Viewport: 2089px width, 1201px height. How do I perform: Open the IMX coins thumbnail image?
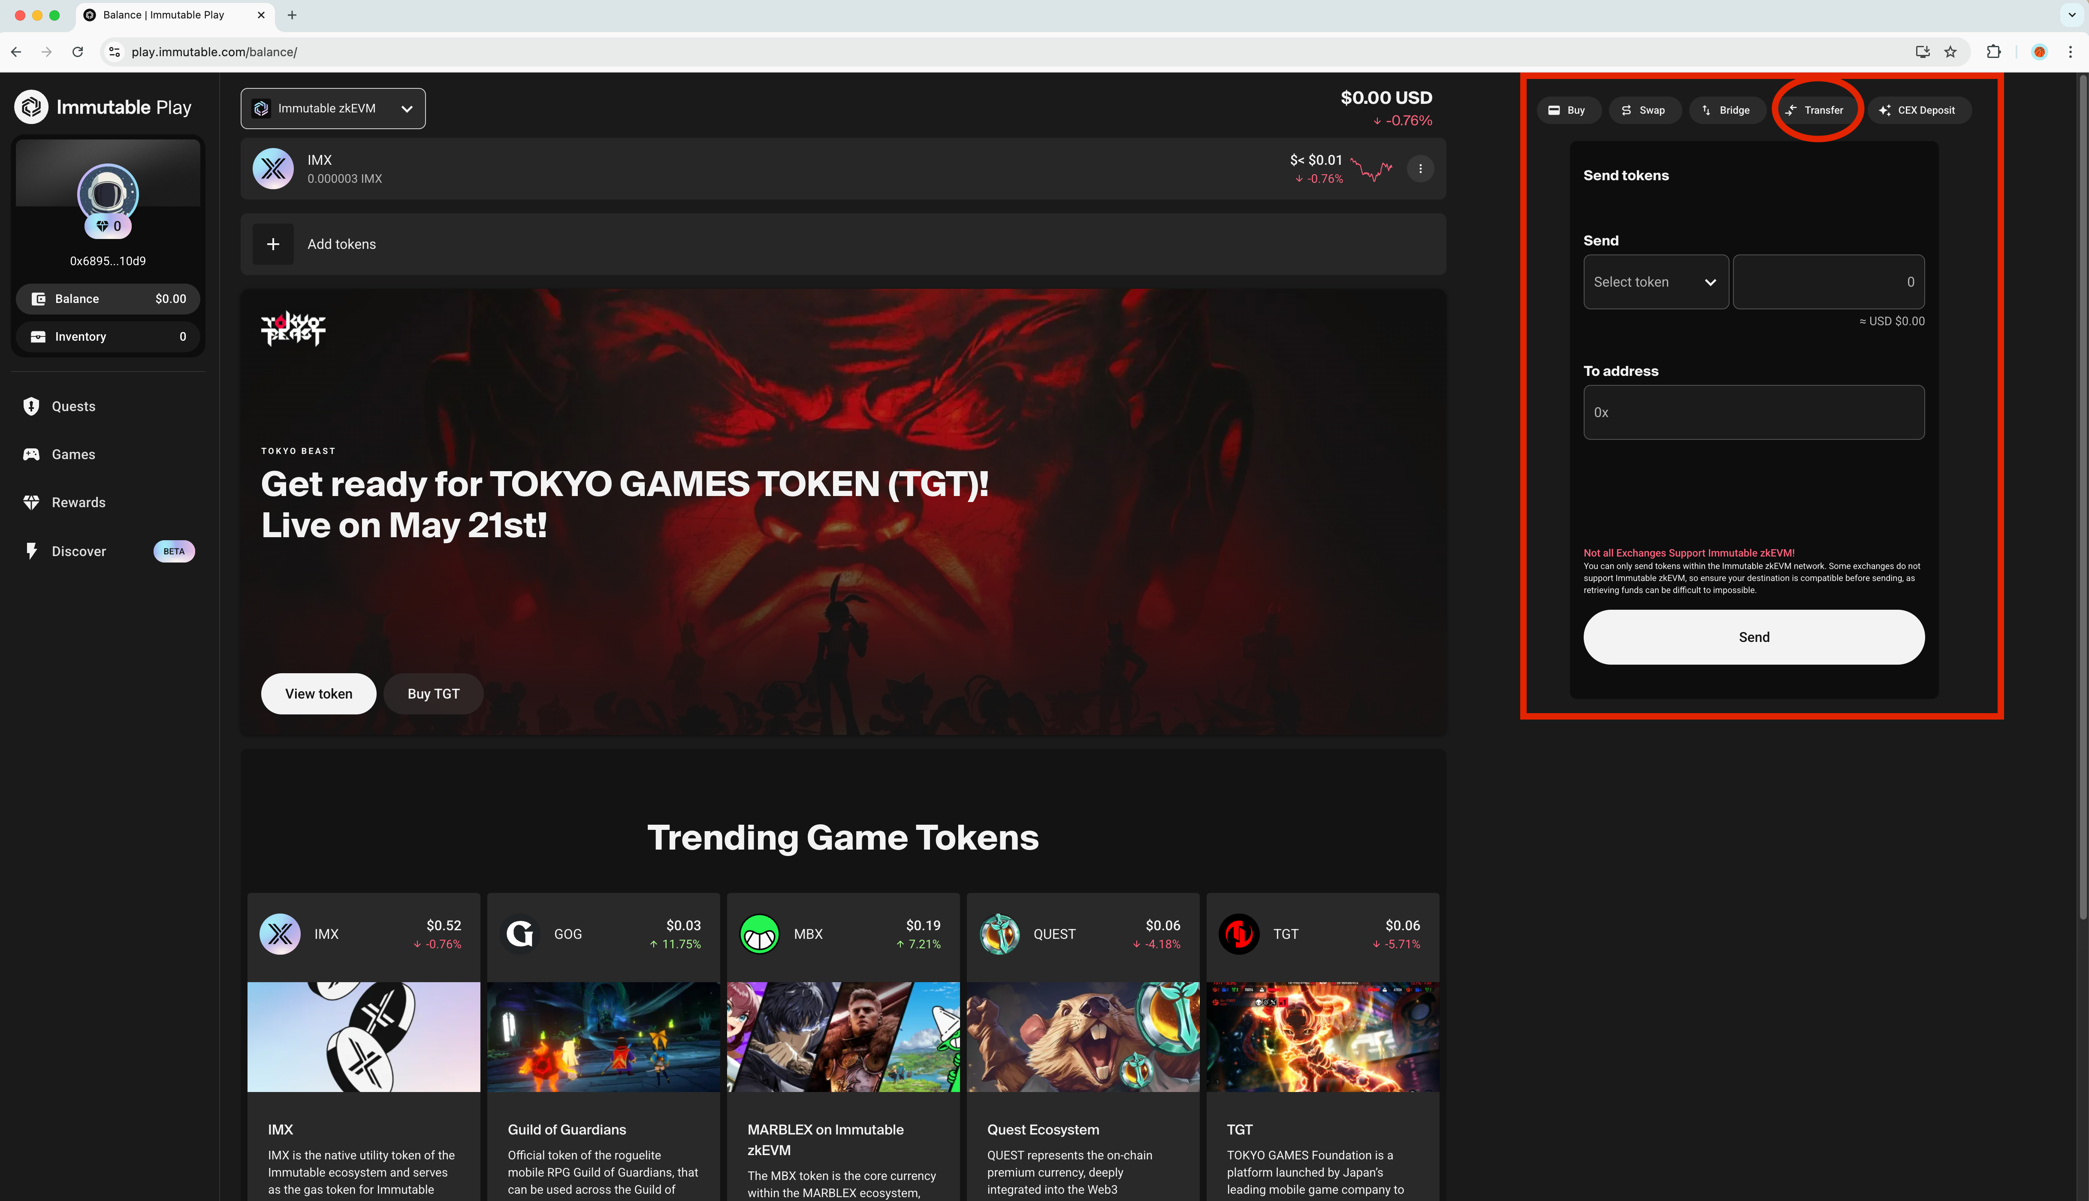pos(364,1037)
